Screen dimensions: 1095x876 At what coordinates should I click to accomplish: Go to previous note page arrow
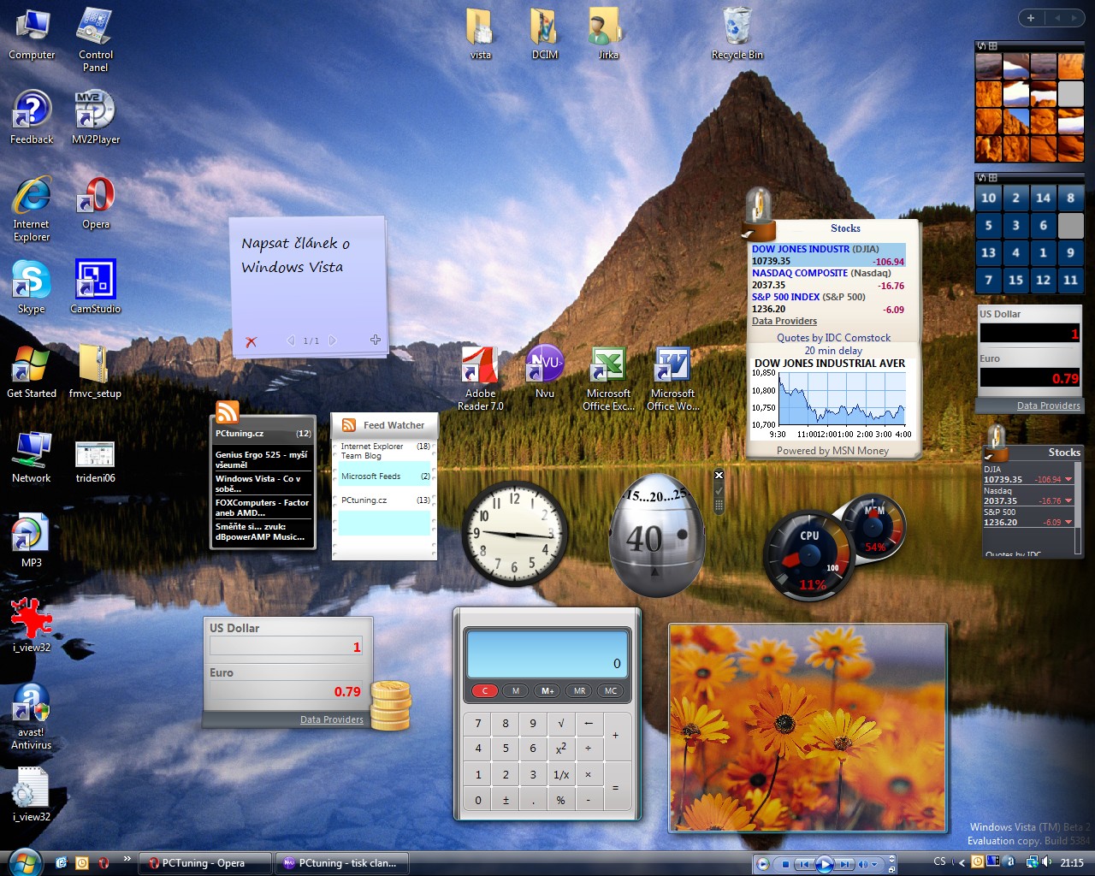tap(291, 340)
